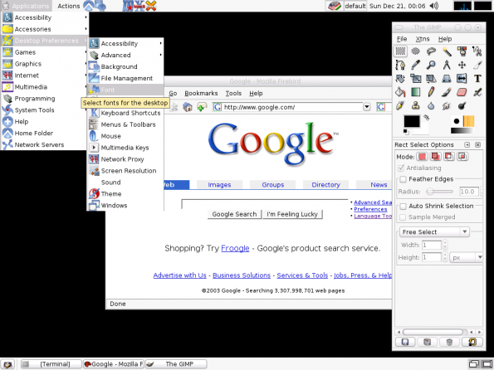This screenshot has height=370, width=494.
Task: Set selection mode to Add
Action: coord(436,157)
